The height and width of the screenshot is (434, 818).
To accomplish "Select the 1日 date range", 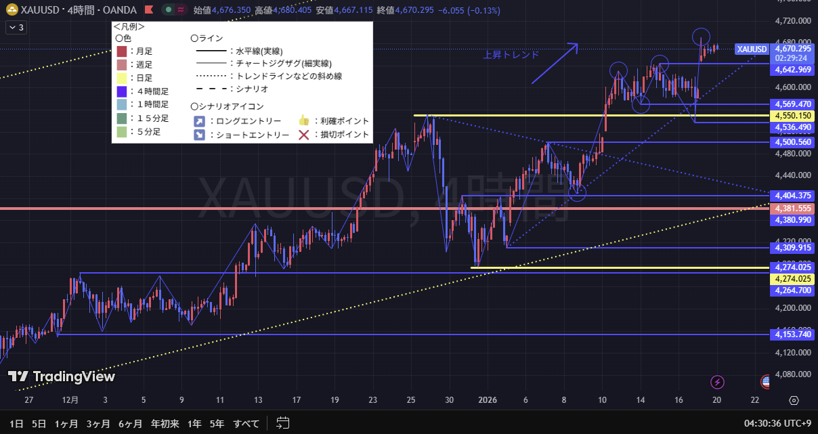I will pos(18,424).
